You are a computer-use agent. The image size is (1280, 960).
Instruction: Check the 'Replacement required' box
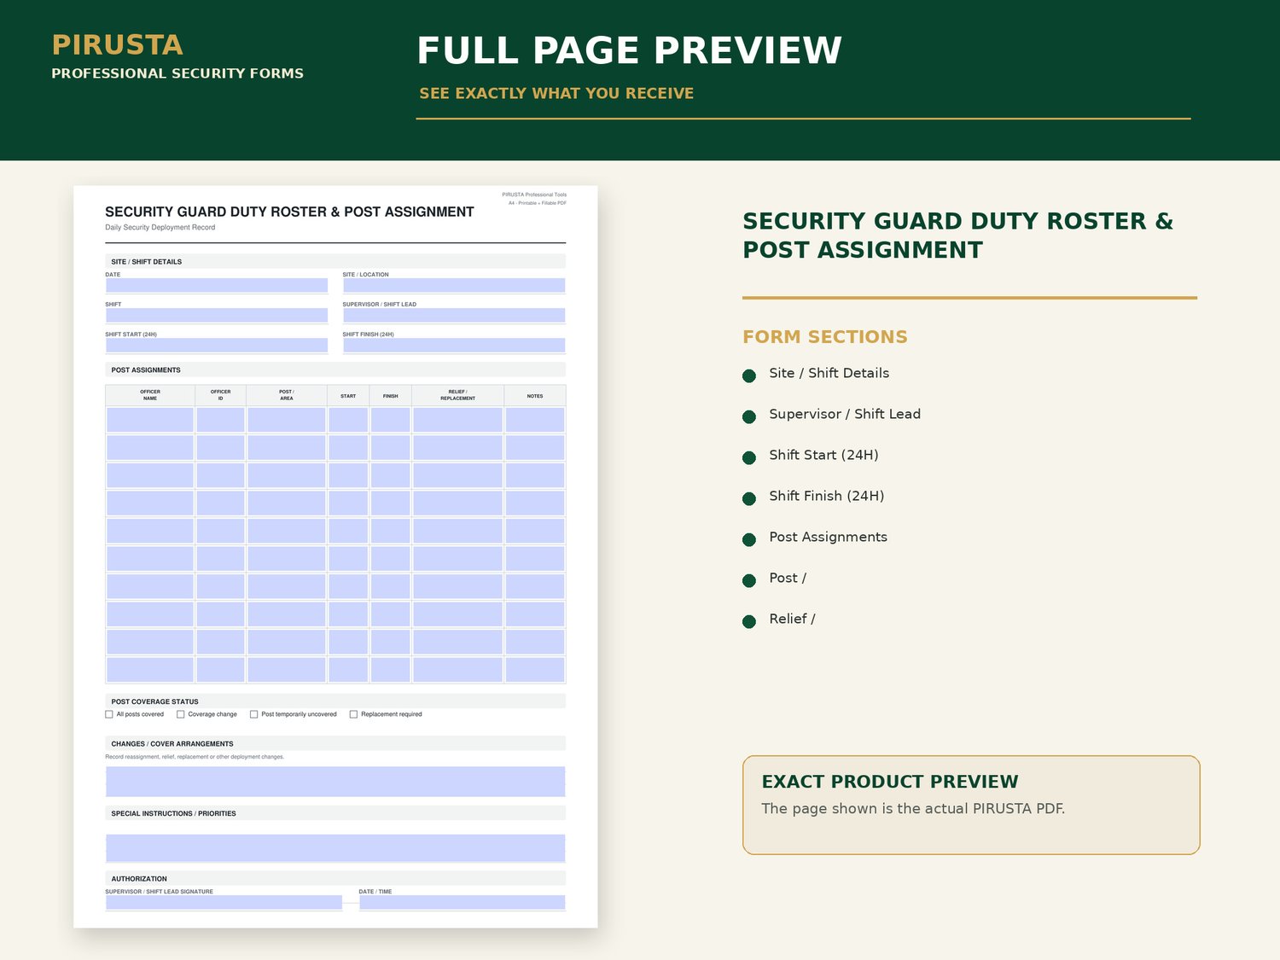point(353,714)
